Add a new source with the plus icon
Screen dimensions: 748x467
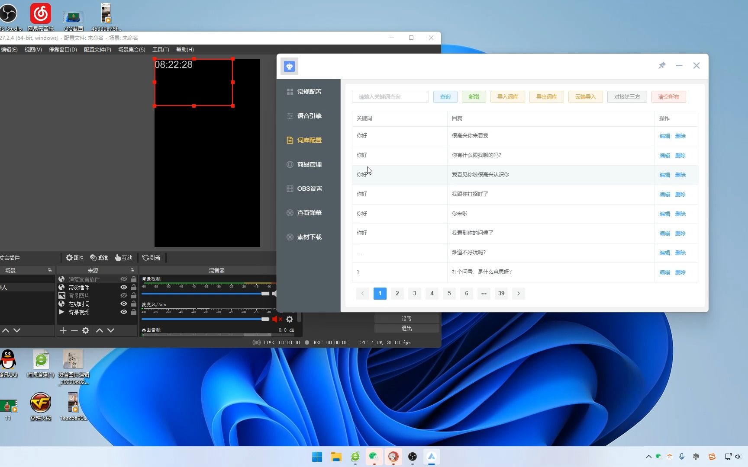63,330
